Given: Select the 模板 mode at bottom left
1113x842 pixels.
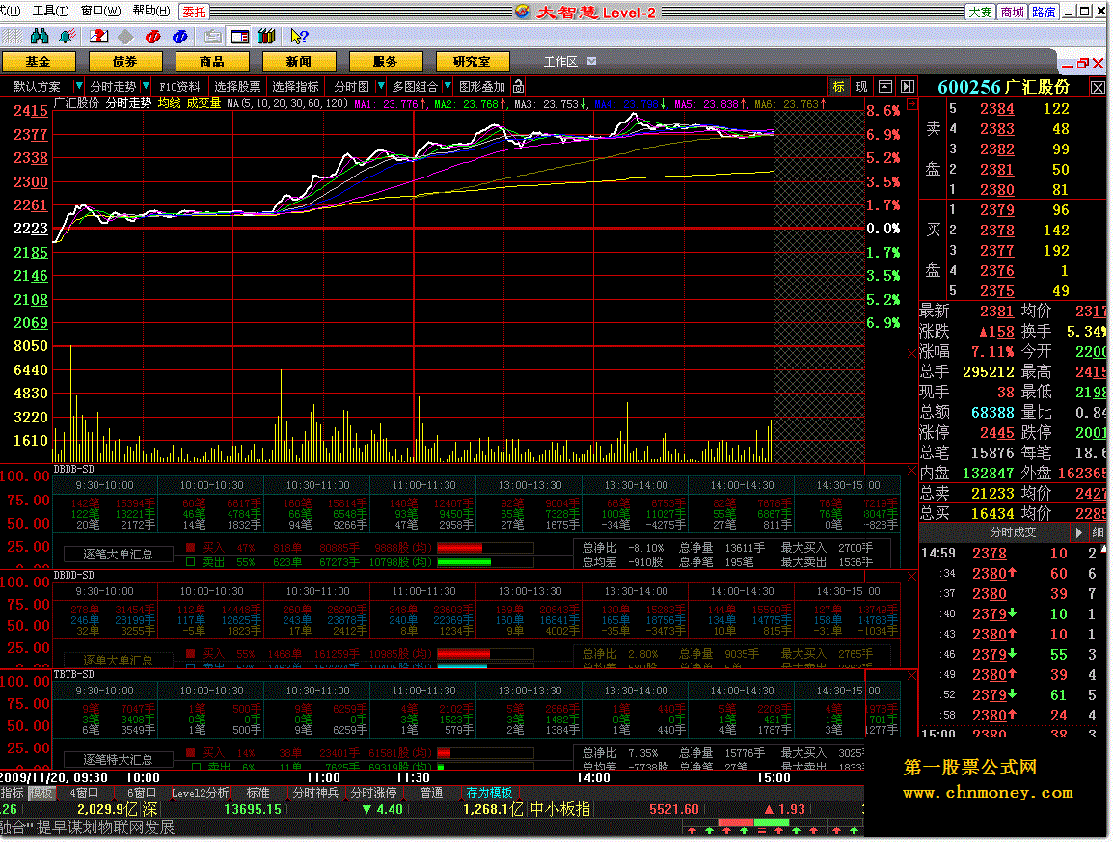Looking at the screenshot, I should [x=40, y=793].
